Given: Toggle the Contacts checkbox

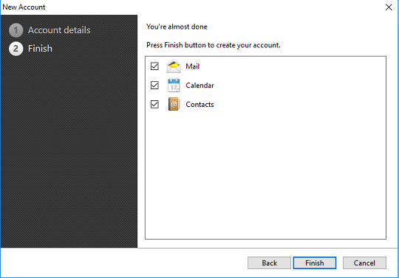Looking at the screenshot, I should [x=154, y=105].
